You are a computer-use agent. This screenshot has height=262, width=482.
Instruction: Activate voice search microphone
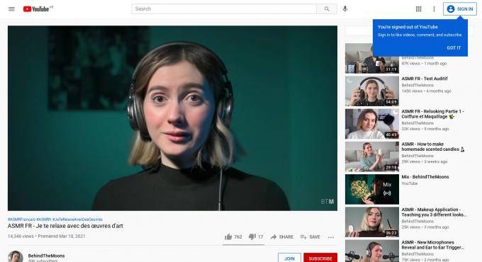tap(345, 9)
